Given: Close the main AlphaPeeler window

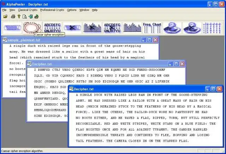Looking at the screenshot, I should (x=222, y=4).
